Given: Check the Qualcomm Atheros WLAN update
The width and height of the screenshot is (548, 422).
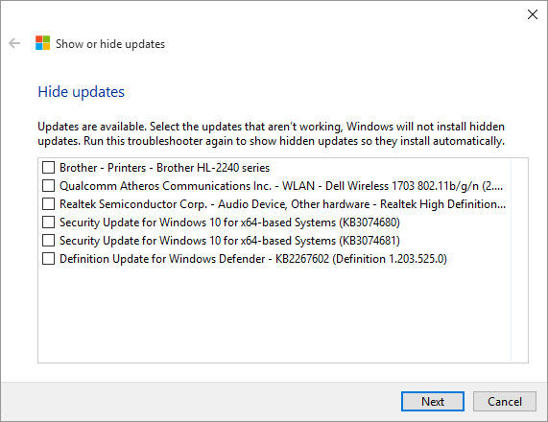Looking at the screenshot, I should click(48, 185).
